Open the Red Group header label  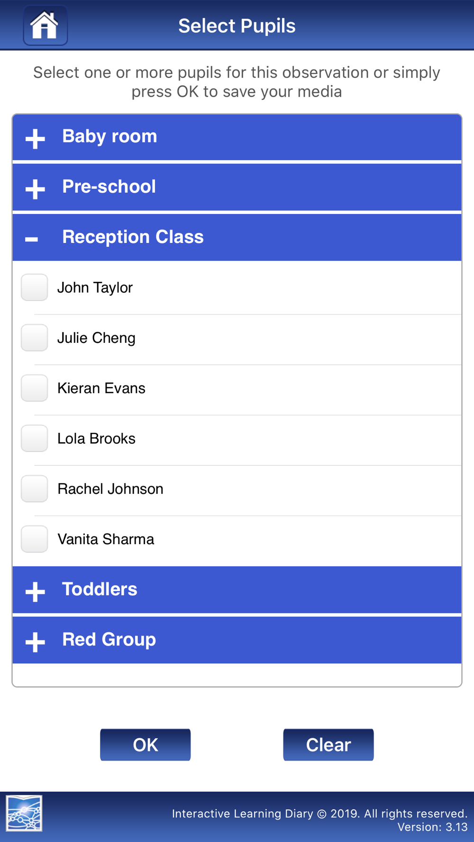click(x=109, y=639)
